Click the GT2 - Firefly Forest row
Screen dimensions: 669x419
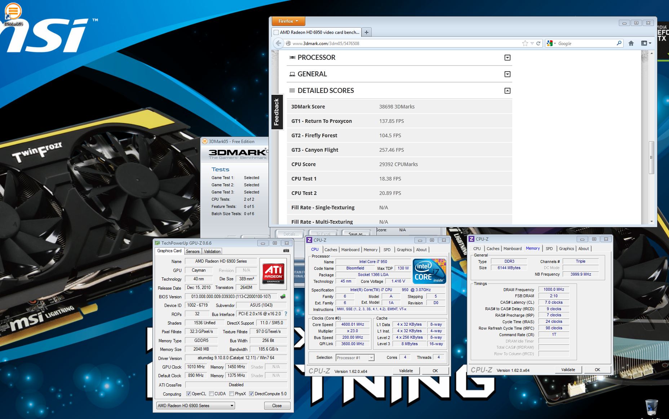[x=399, y=135]
